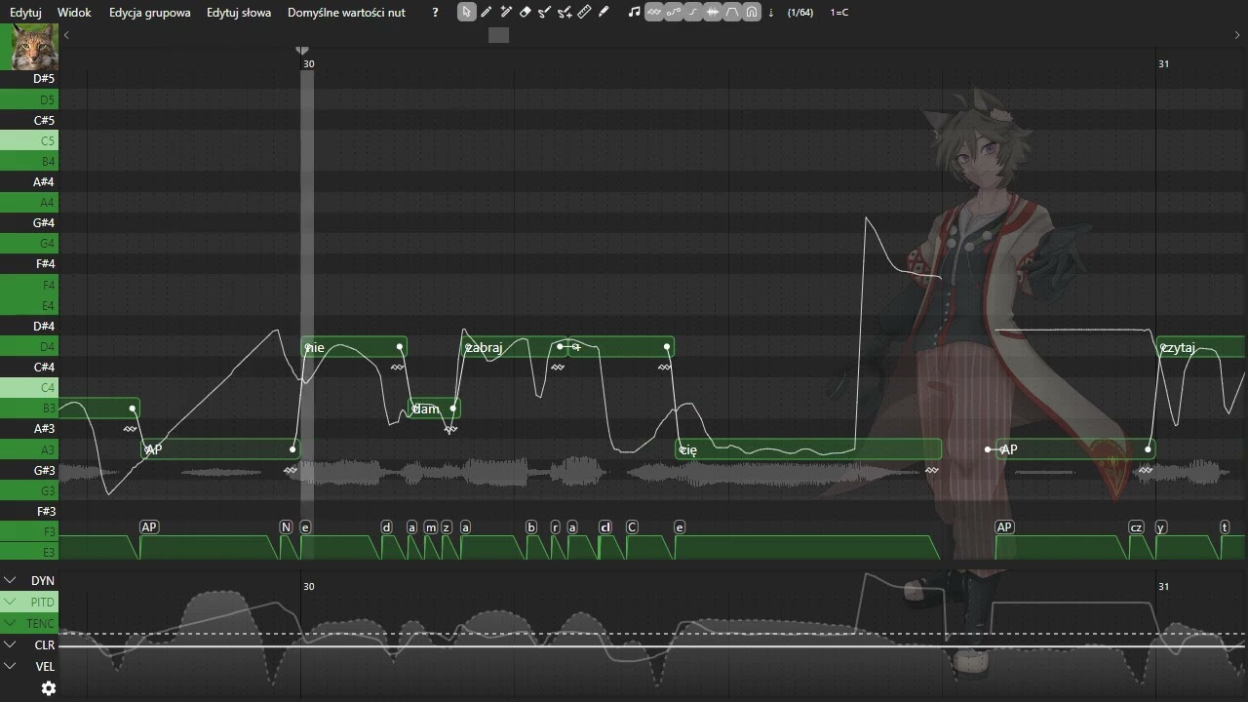Click the 1=C key button
This screenshot has width=1248, height=702.
click(839, 13)
